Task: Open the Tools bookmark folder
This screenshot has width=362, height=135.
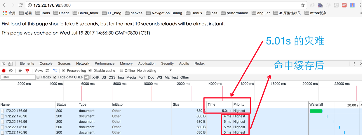Action: 43,13
